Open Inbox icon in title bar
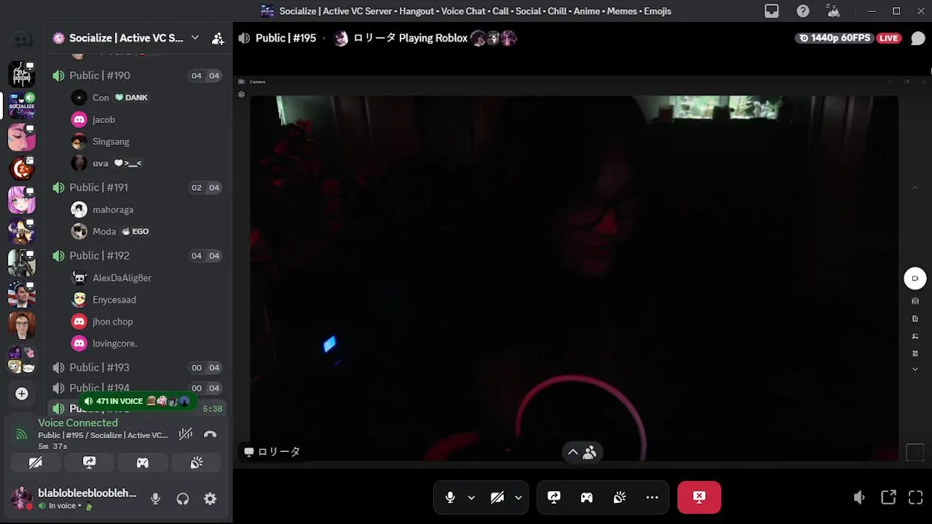Image resolution: width=932 pixels, height=524 pixels. [772, 11]
